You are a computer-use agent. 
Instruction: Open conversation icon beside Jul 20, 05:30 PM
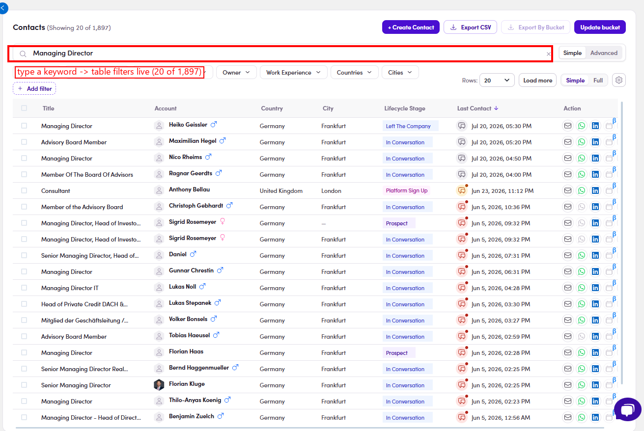[x=462, y=126]
